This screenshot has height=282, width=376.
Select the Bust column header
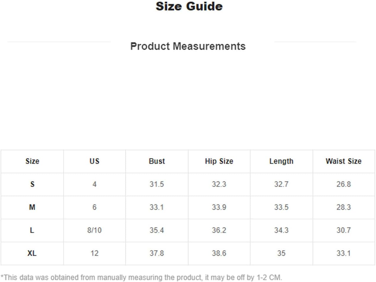[157, 161]
